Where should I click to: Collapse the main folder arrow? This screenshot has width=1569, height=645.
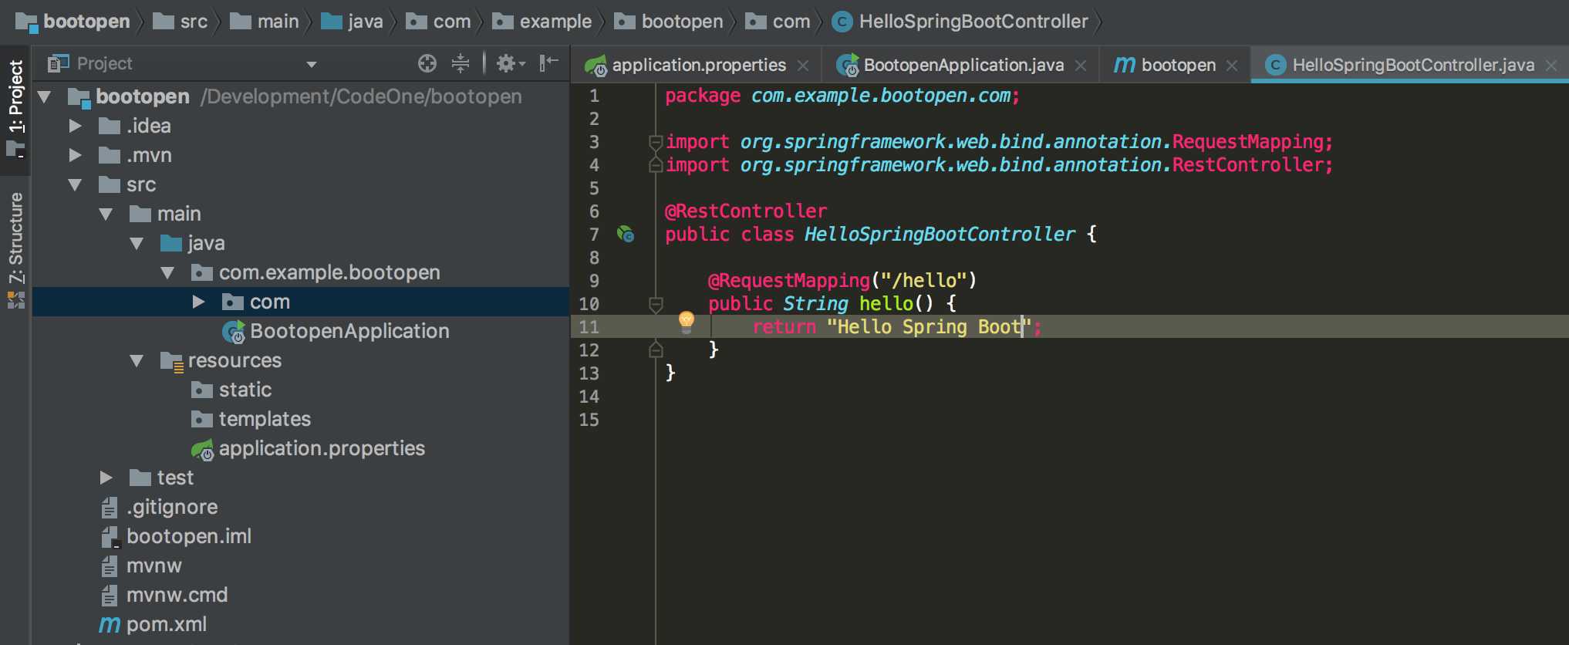106,214
